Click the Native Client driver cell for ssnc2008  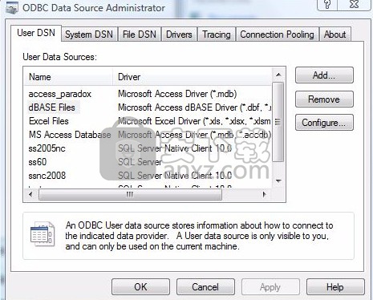(175, 176)
